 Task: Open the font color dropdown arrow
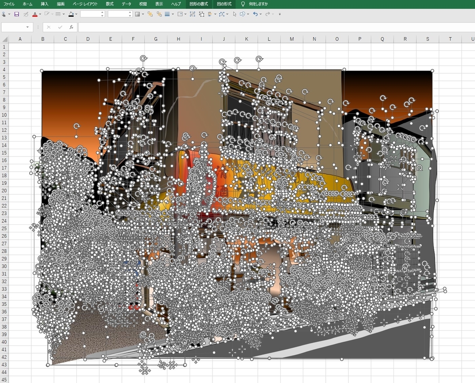40,14
